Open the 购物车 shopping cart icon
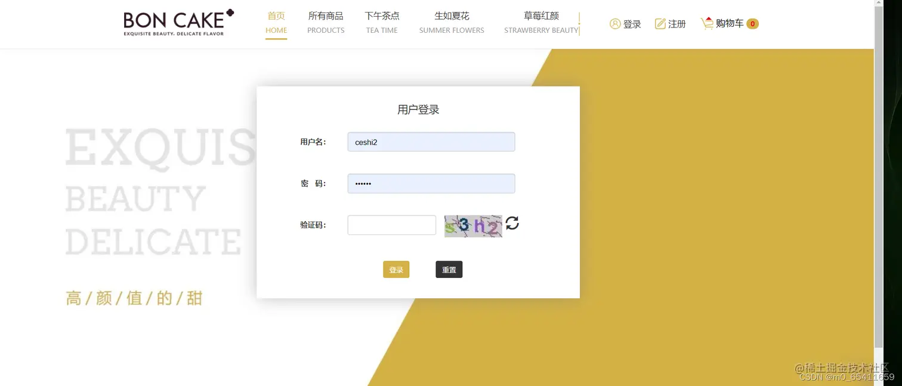 click(708, 23)
